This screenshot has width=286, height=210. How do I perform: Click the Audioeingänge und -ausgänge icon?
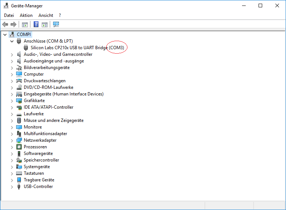point(19,61)
